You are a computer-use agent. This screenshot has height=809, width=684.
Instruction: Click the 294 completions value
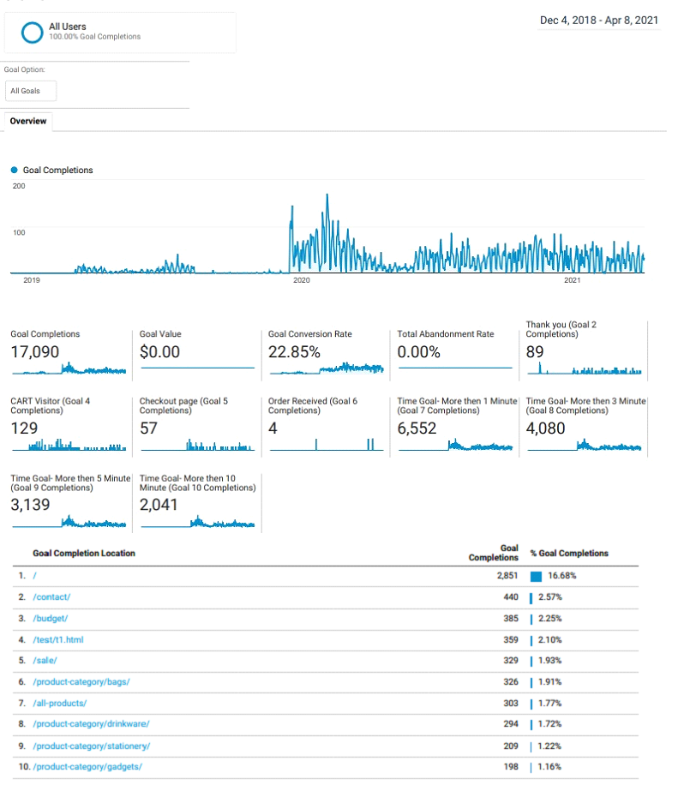(511, 724)
